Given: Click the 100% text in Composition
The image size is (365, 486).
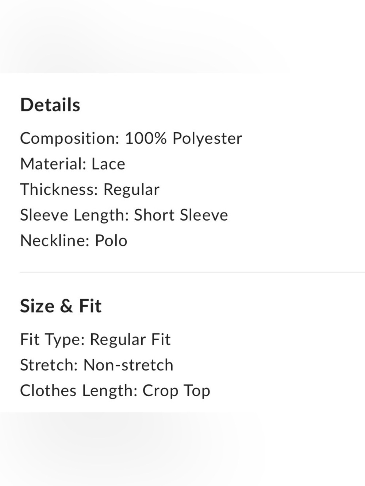Looking at the screenshot, I should pos(146,139).
